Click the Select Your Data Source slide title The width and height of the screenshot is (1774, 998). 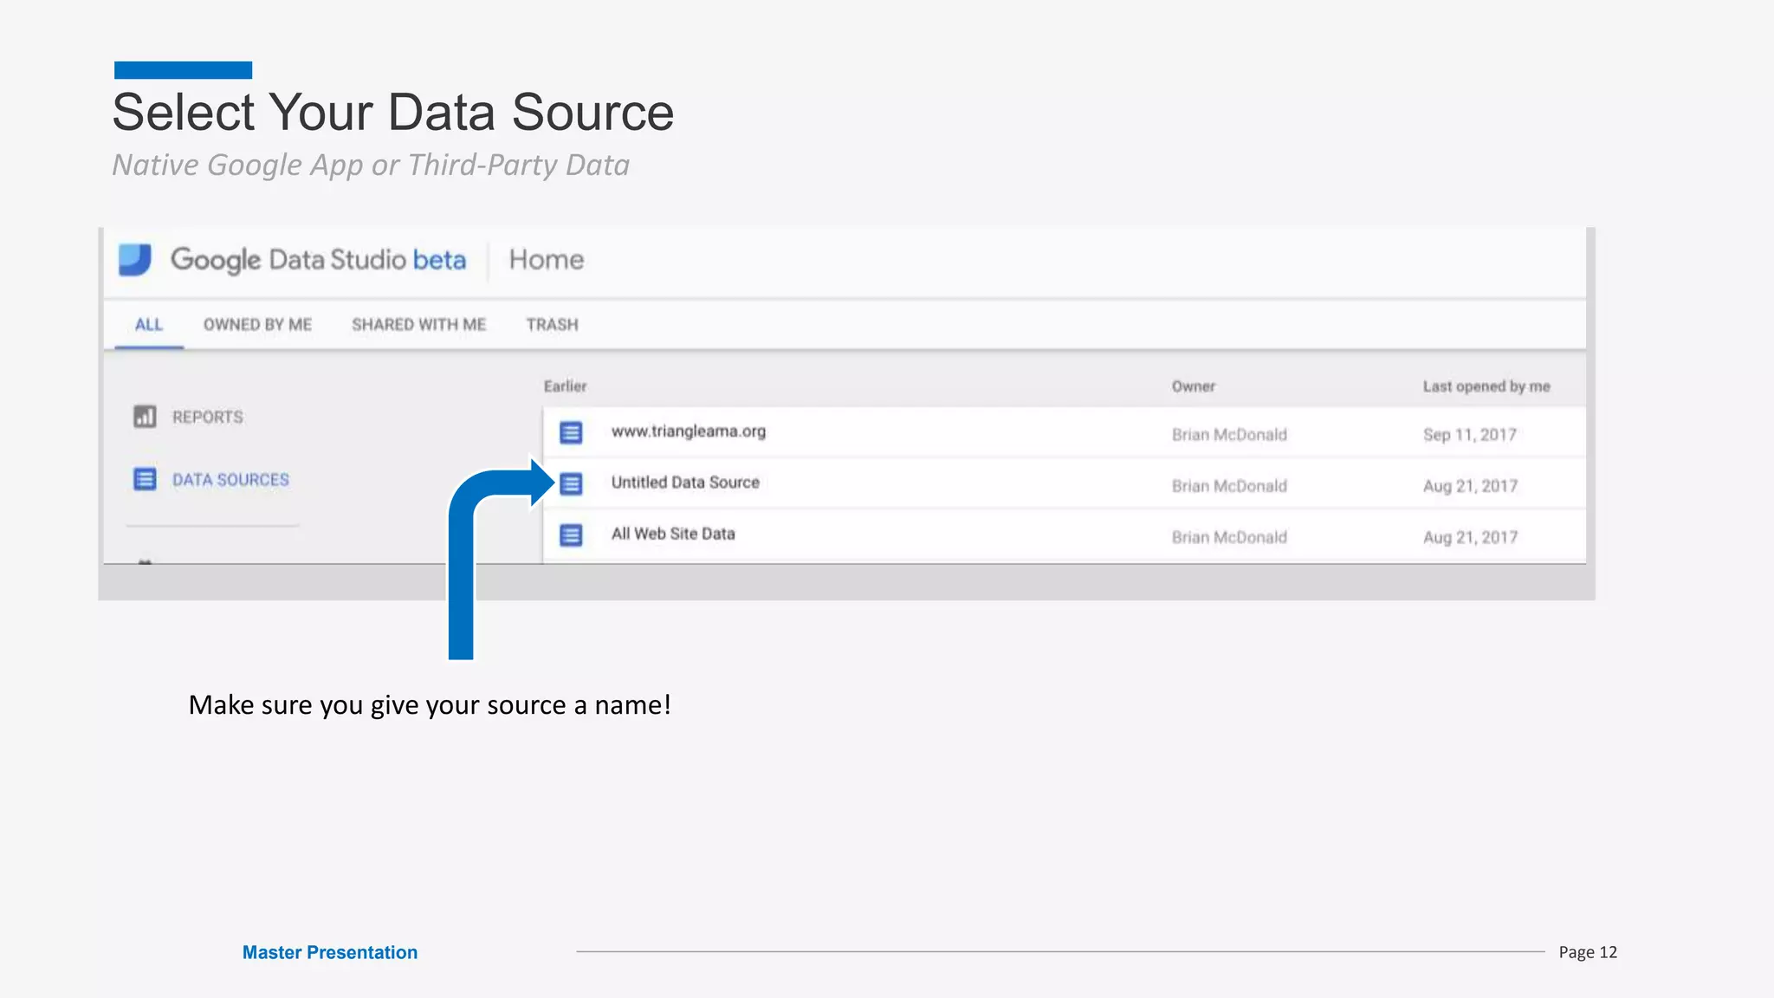pos(393,113)
